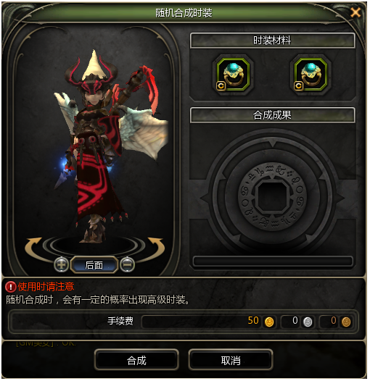Click the empty octagonal result slot
The width and height of the screenshot is (370, 381).
(x=272, y=197)
